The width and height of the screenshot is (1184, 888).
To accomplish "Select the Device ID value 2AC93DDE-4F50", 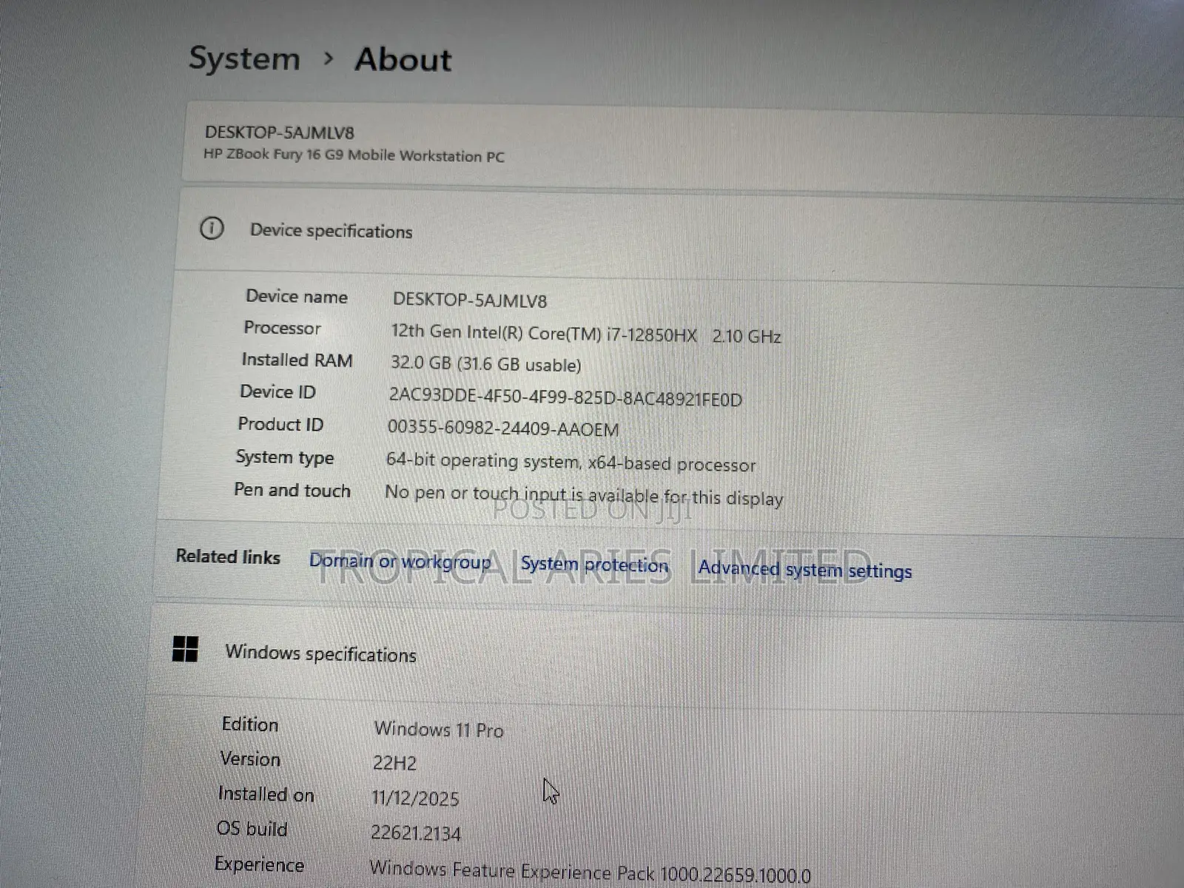I will pos(565,397).
